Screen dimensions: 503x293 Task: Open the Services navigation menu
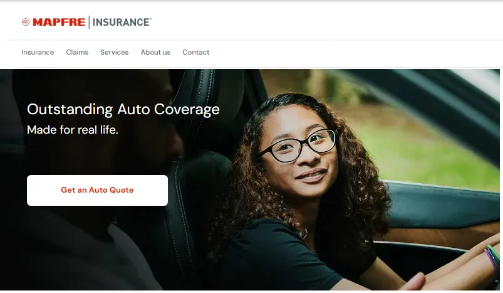coord(114,52)
